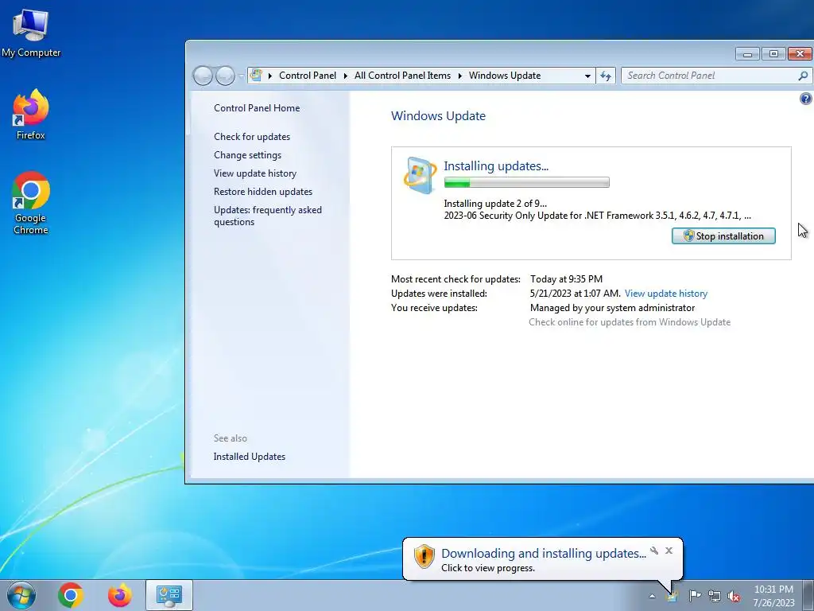Click the Windows Update page heading

[x=438, y=116]
